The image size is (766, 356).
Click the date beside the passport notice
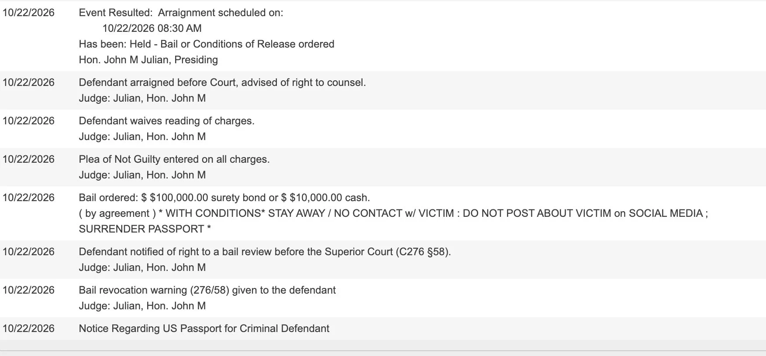(x=28, y=329)
